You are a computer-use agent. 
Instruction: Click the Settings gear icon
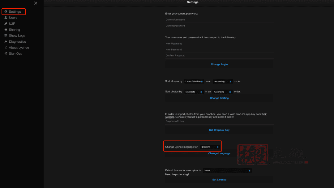click(x=6, y=11)
